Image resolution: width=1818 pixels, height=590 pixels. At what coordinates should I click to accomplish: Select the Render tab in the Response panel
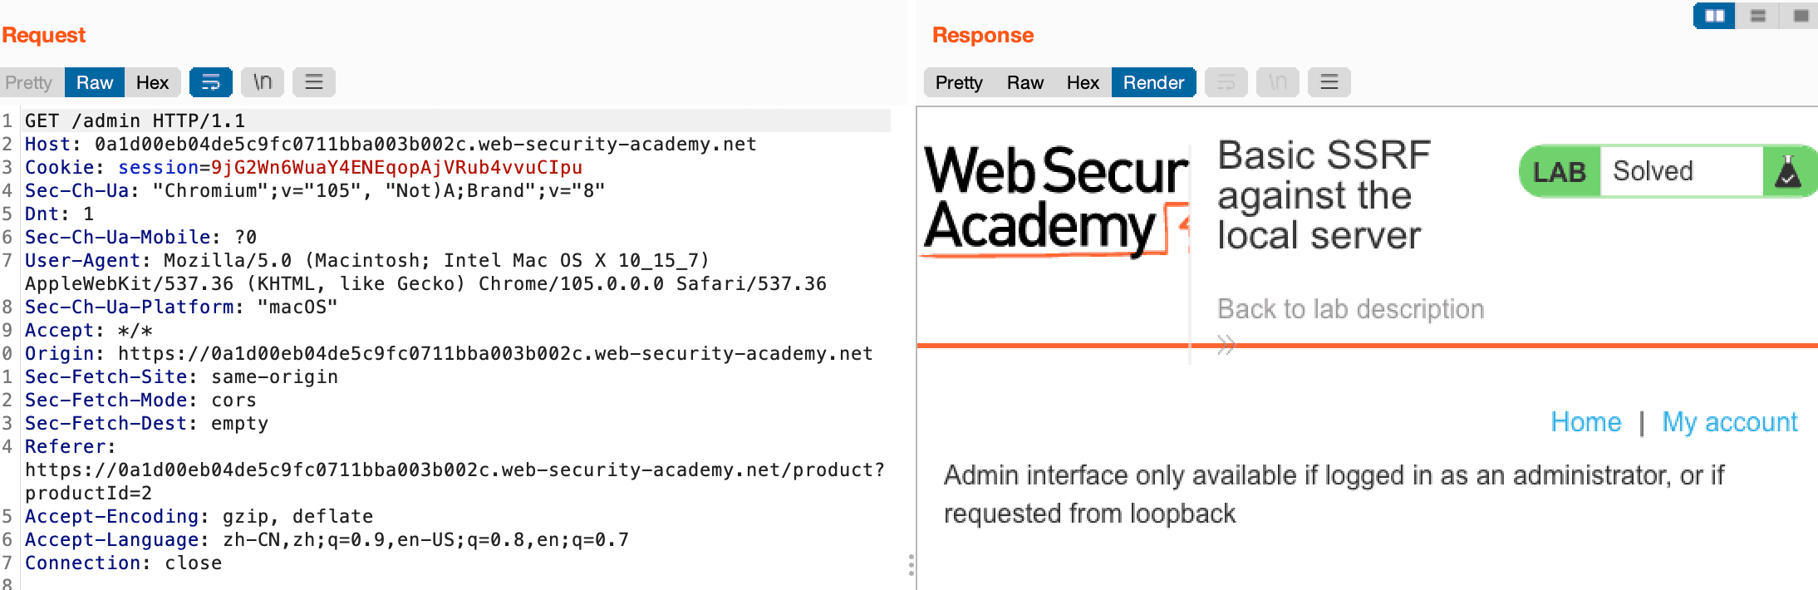click(x=1153, y=82)
